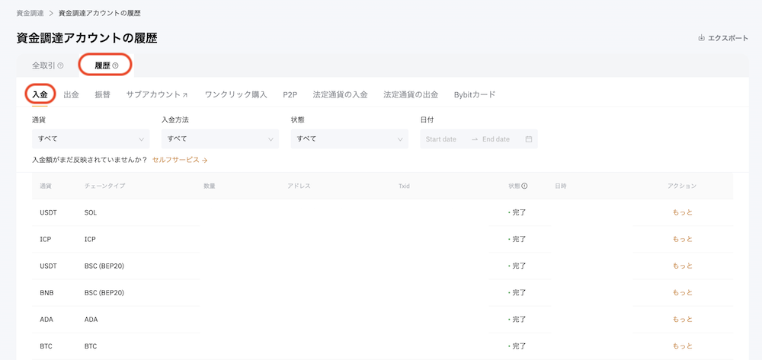Open the 通貨 dropdown

pyautogui.click(x=91, y=139)
